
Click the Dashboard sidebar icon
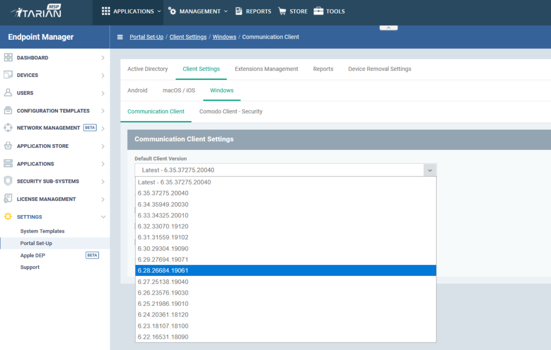8,58
